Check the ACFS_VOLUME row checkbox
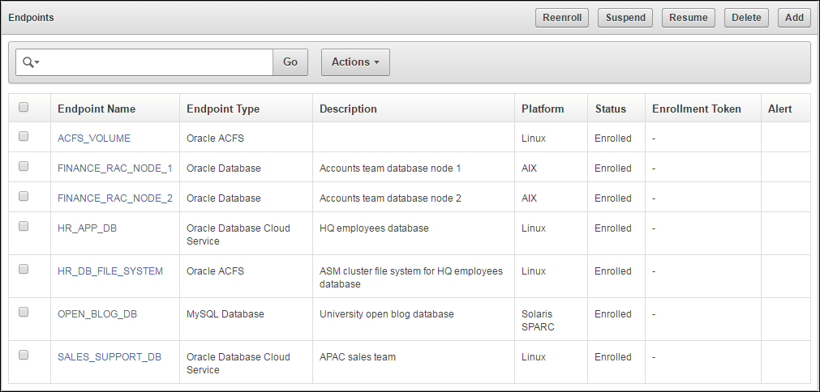This screenshot has height=392, width=820. (x=24, y=137)
